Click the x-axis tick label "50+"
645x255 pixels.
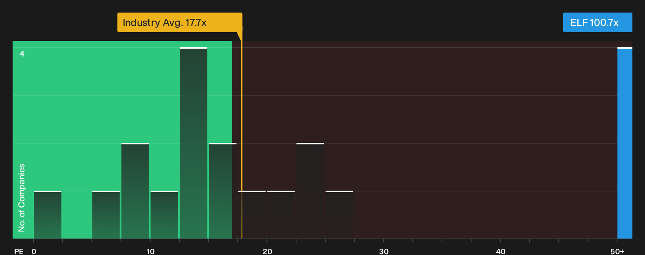[617, 251]
